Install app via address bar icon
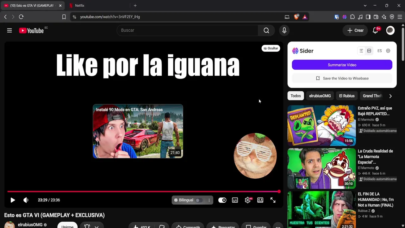The width and height of the screenshot is (405, 228). pyautogui.click(x=287, y=17)
